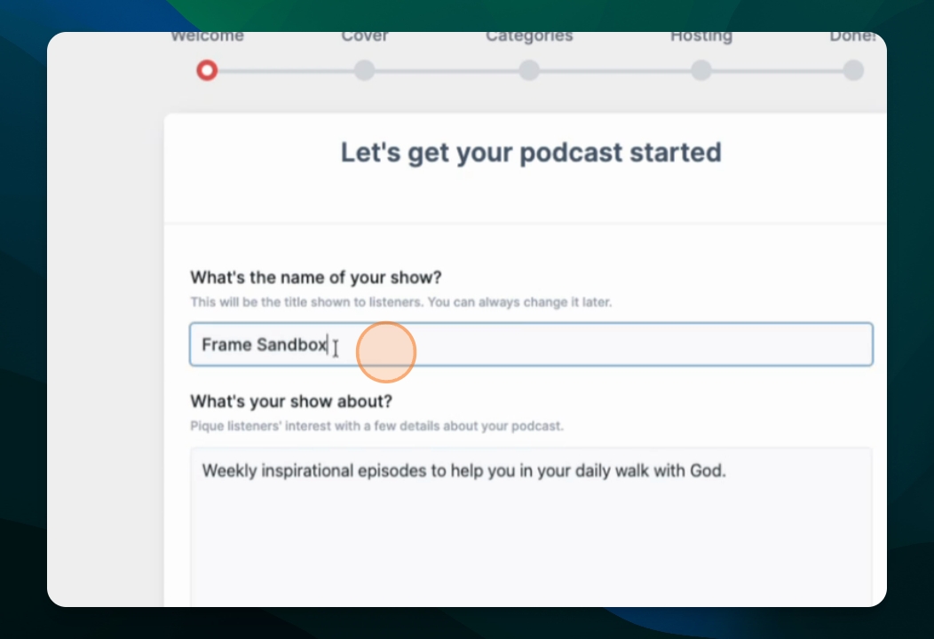
Task: Select the Cover step circle indicator
Action: click(365, 70)
